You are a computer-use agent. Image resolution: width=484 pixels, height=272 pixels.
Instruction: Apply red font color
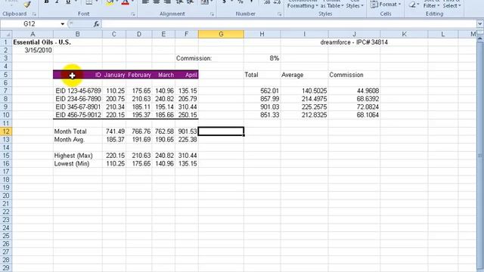125,3
